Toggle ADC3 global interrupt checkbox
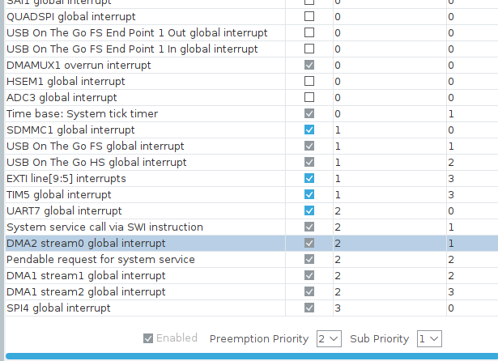The height and width of the screenshot is (361, 498). click(x=309, y=97)
